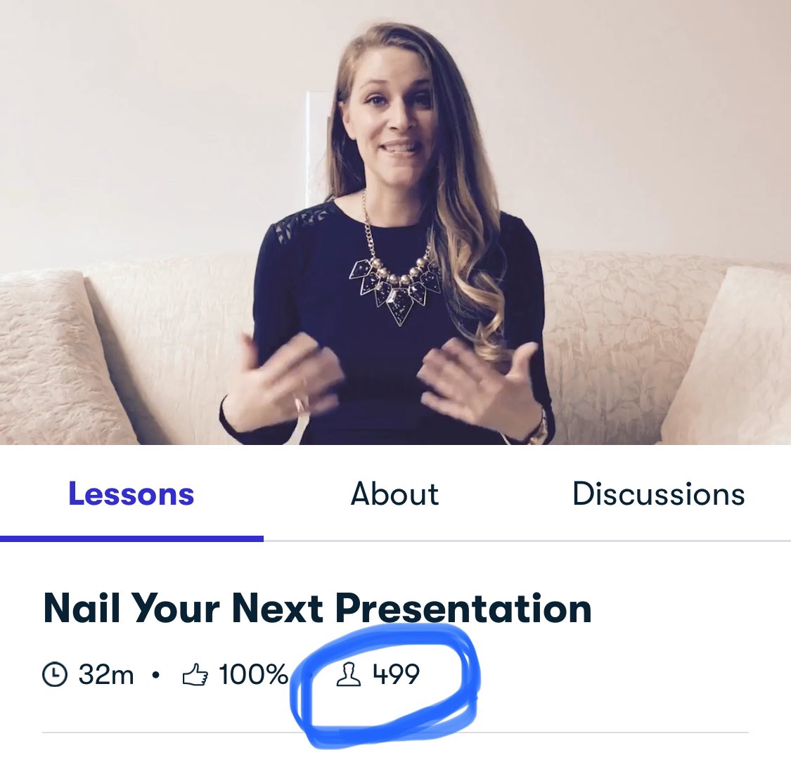Play the class video preview

[x=395, y=222]
